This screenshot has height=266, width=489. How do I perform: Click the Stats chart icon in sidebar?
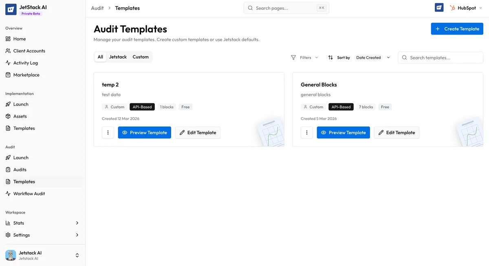[x=9, y=223]
